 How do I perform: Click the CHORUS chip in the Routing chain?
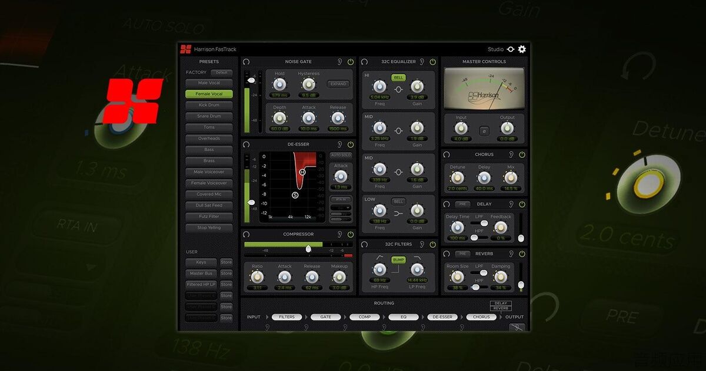click(x=481, y=317)
